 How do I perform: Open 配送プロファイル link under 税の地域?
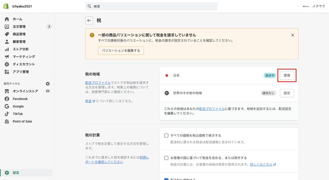point(98,83)
